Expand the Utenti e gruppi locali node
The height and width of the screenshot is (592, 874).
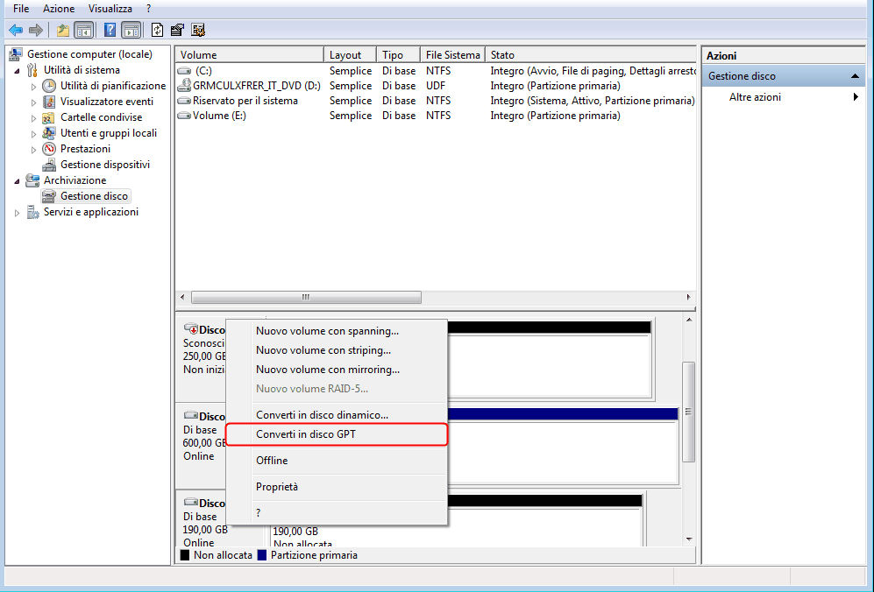(33, 134)
